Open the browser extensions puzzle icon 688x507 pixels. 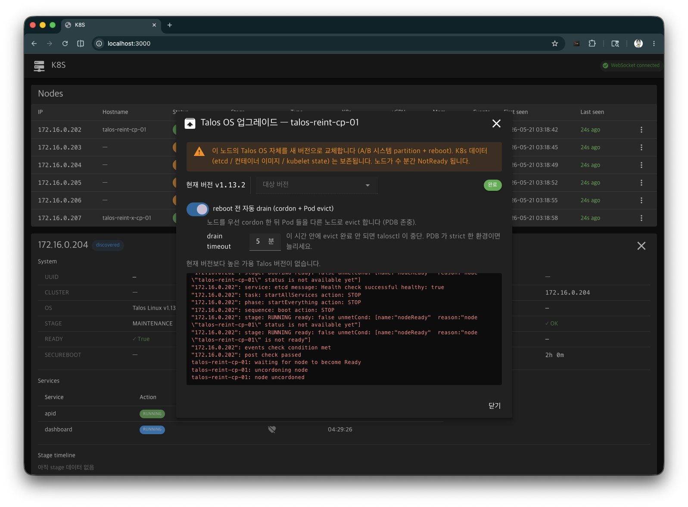pyautogui.click(x=592, y=44)
